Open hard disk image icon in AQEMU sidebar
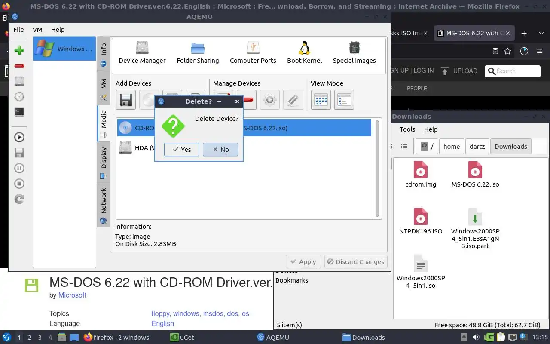The image size is (550, 344). pyautogui.click(x=19, y=81)
